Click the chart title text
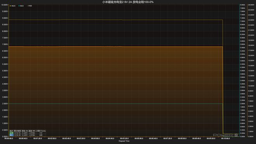Screen dimensions: 256x144 [128, 2]
